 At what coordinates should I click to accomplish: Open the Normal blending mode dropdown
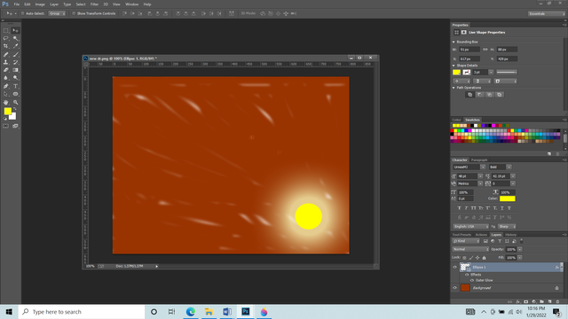point(470,249)
